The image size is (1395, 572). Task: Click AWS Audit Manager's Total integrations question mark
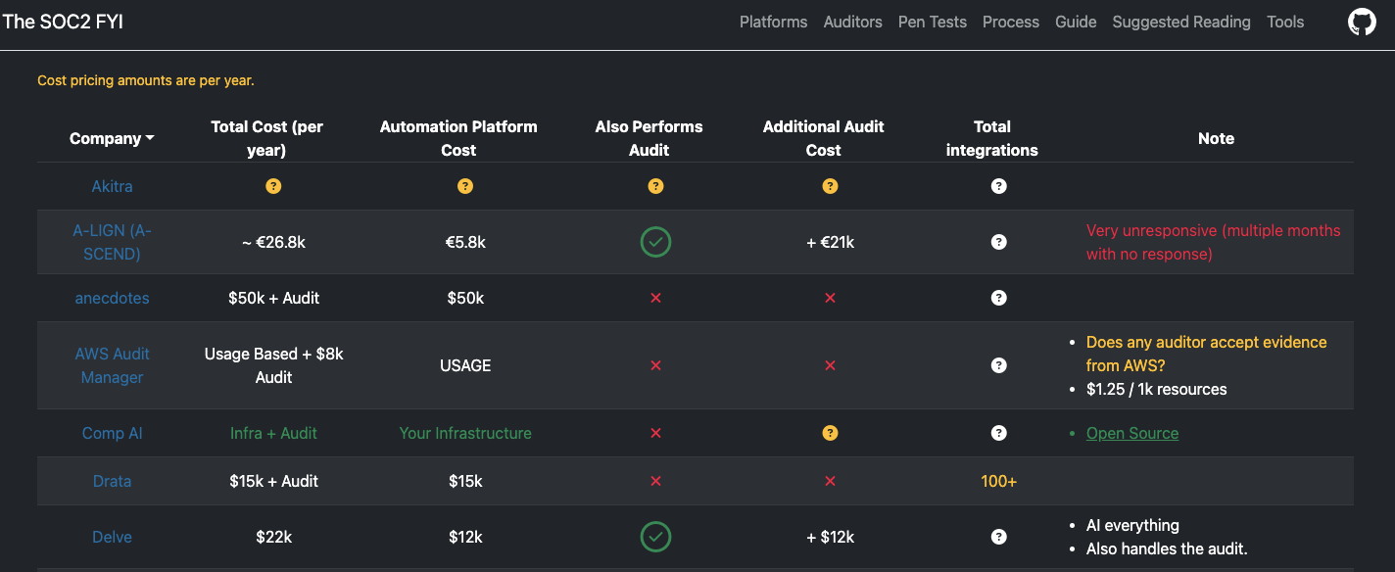pos(998,365)
